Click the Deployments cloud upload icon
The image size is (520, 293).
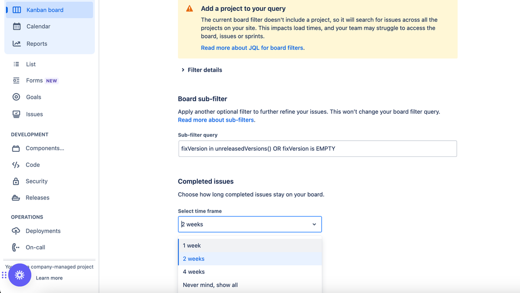(16, 231)
